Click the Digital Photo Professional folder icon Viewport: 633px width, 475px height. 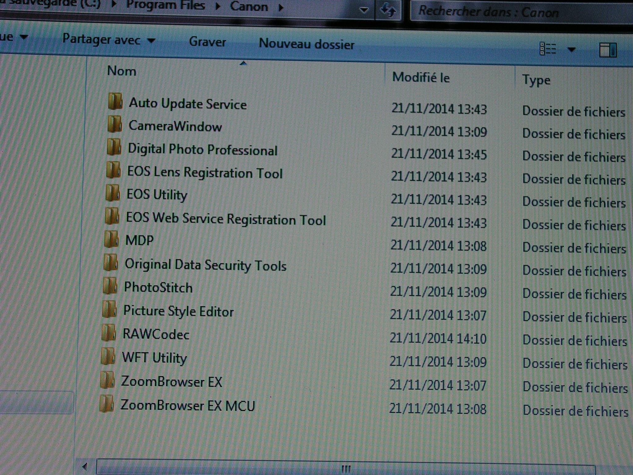[x=114, y=147]
